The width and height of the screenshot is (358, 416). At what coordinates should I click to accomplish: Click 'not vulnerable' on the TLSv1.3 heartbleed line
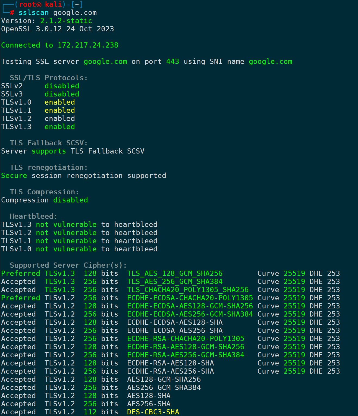click(x=66, y=225)
